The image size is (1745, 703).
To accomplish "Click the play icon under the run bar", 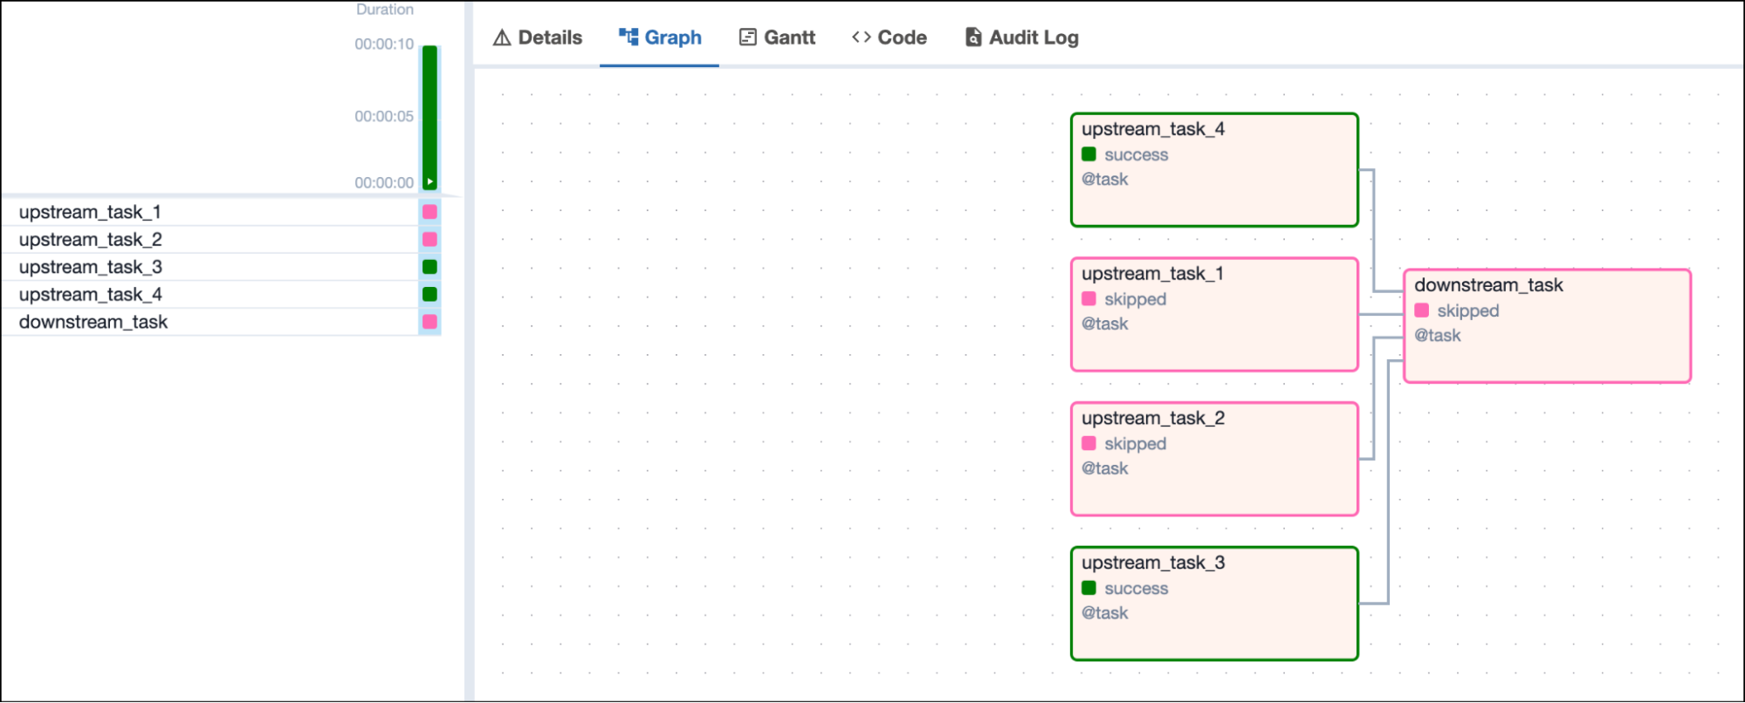I will click(x=429, y=182).
